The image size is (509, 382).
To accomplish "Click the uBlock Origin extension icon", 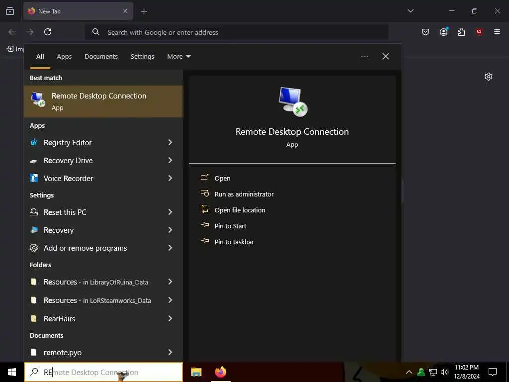I will [479, 32].
